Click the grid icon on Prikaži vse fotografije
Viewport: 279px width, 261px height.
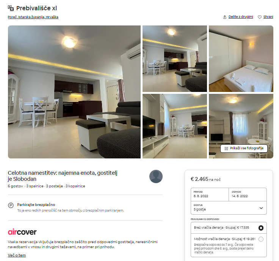226,148
